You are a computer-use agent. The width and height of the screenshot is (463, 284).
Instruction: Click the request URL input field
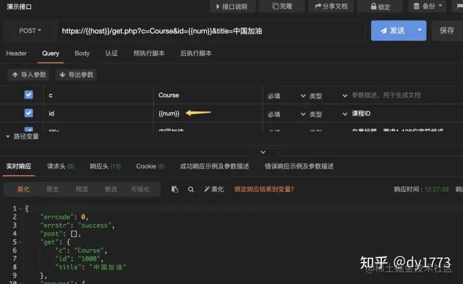tap(210, 31)
